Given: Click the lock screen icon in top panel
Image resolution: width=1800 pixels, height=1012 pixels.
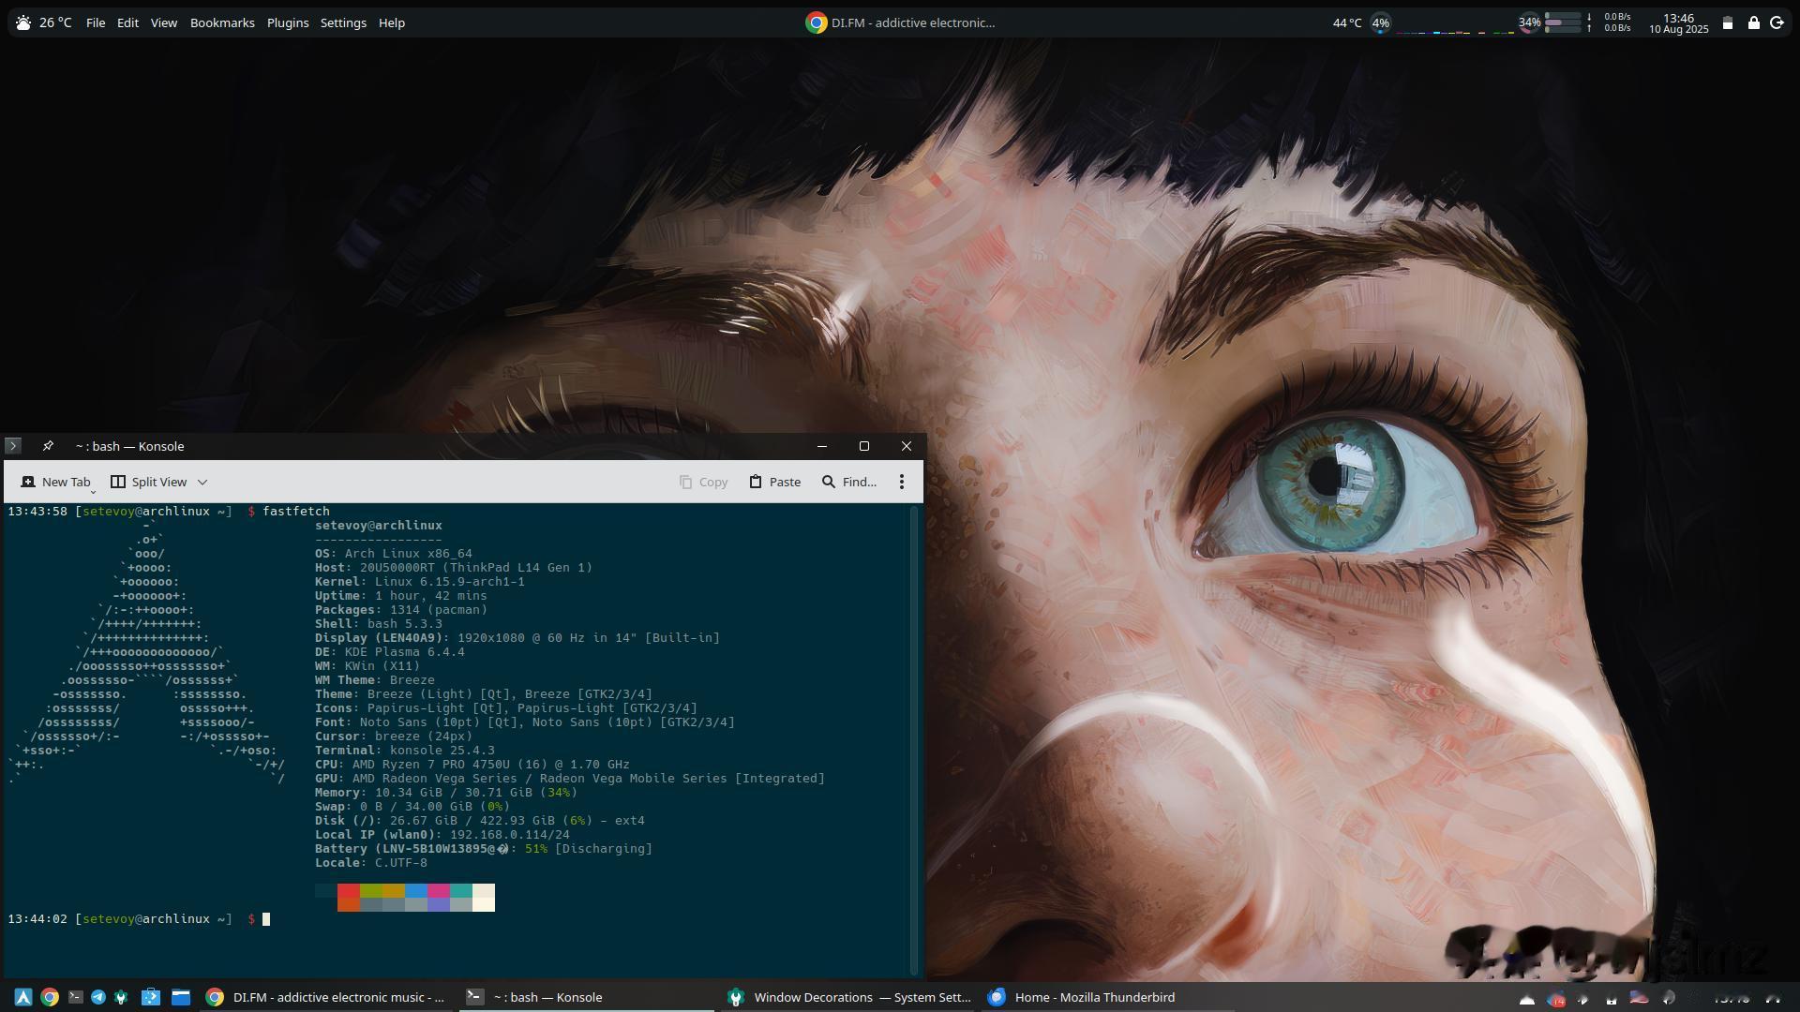Looking at the screenshot, I should [x=1753, y=22].
